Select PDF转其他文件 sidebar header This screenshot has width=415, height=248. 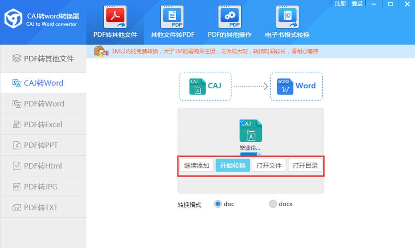click(x=43, y=58)
